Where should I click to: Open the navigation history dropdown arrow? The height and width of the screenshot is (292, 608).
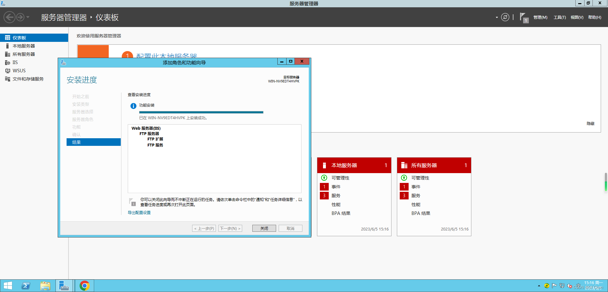coord(28,17)
